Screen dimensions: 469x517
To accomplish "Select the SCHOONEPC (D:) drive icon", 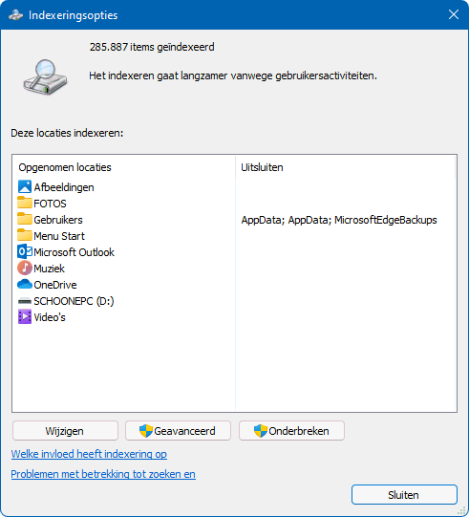I will pos(25,301).
